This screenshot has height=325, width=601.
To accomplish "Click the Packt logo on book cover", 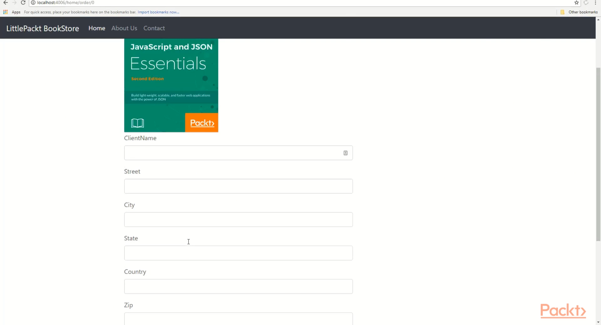I will coord(202,123).
